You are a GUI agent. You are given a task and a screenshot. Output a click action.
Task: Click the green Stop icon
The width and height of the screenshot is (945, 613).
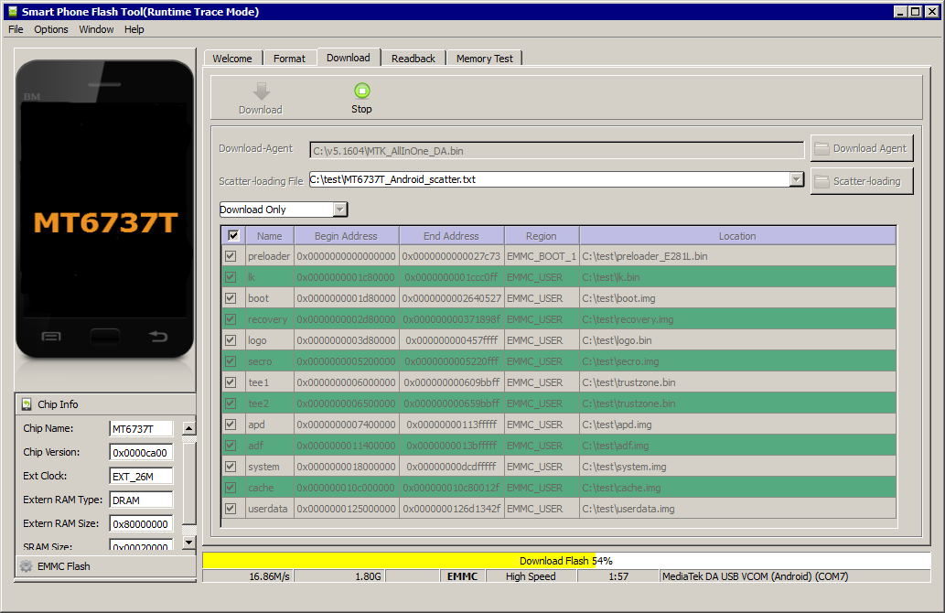point(361,90)
